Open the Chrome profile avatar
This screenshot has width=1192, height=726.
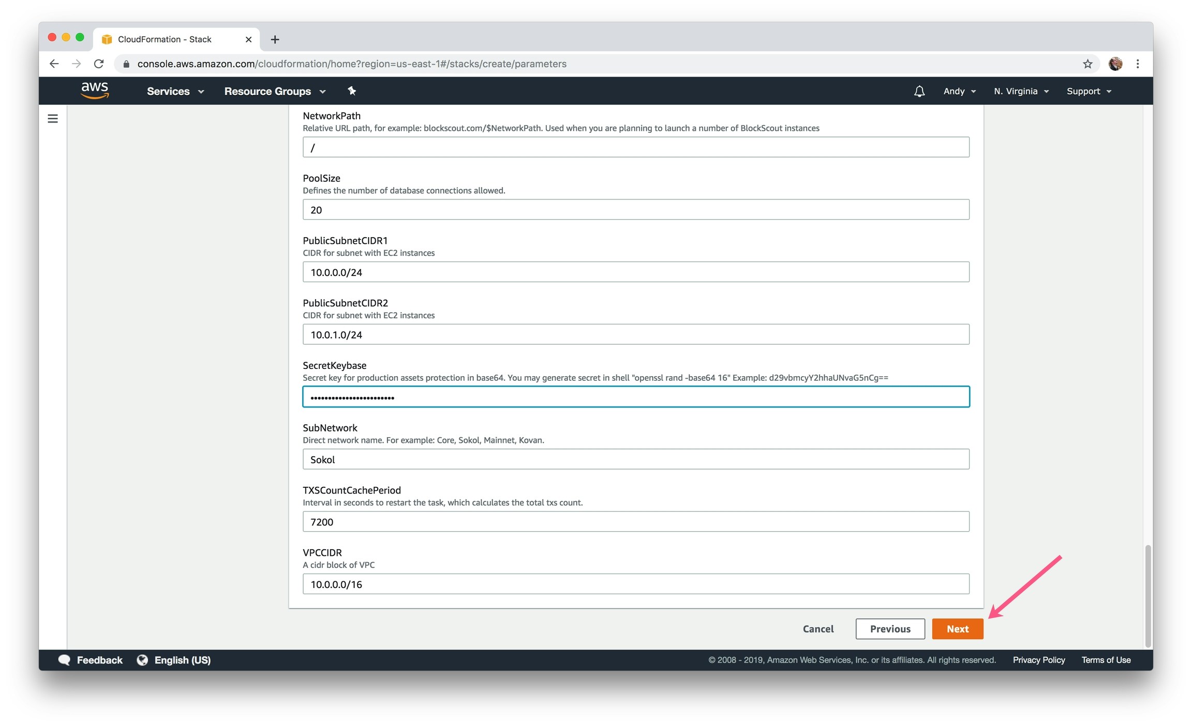[1115, 64]
